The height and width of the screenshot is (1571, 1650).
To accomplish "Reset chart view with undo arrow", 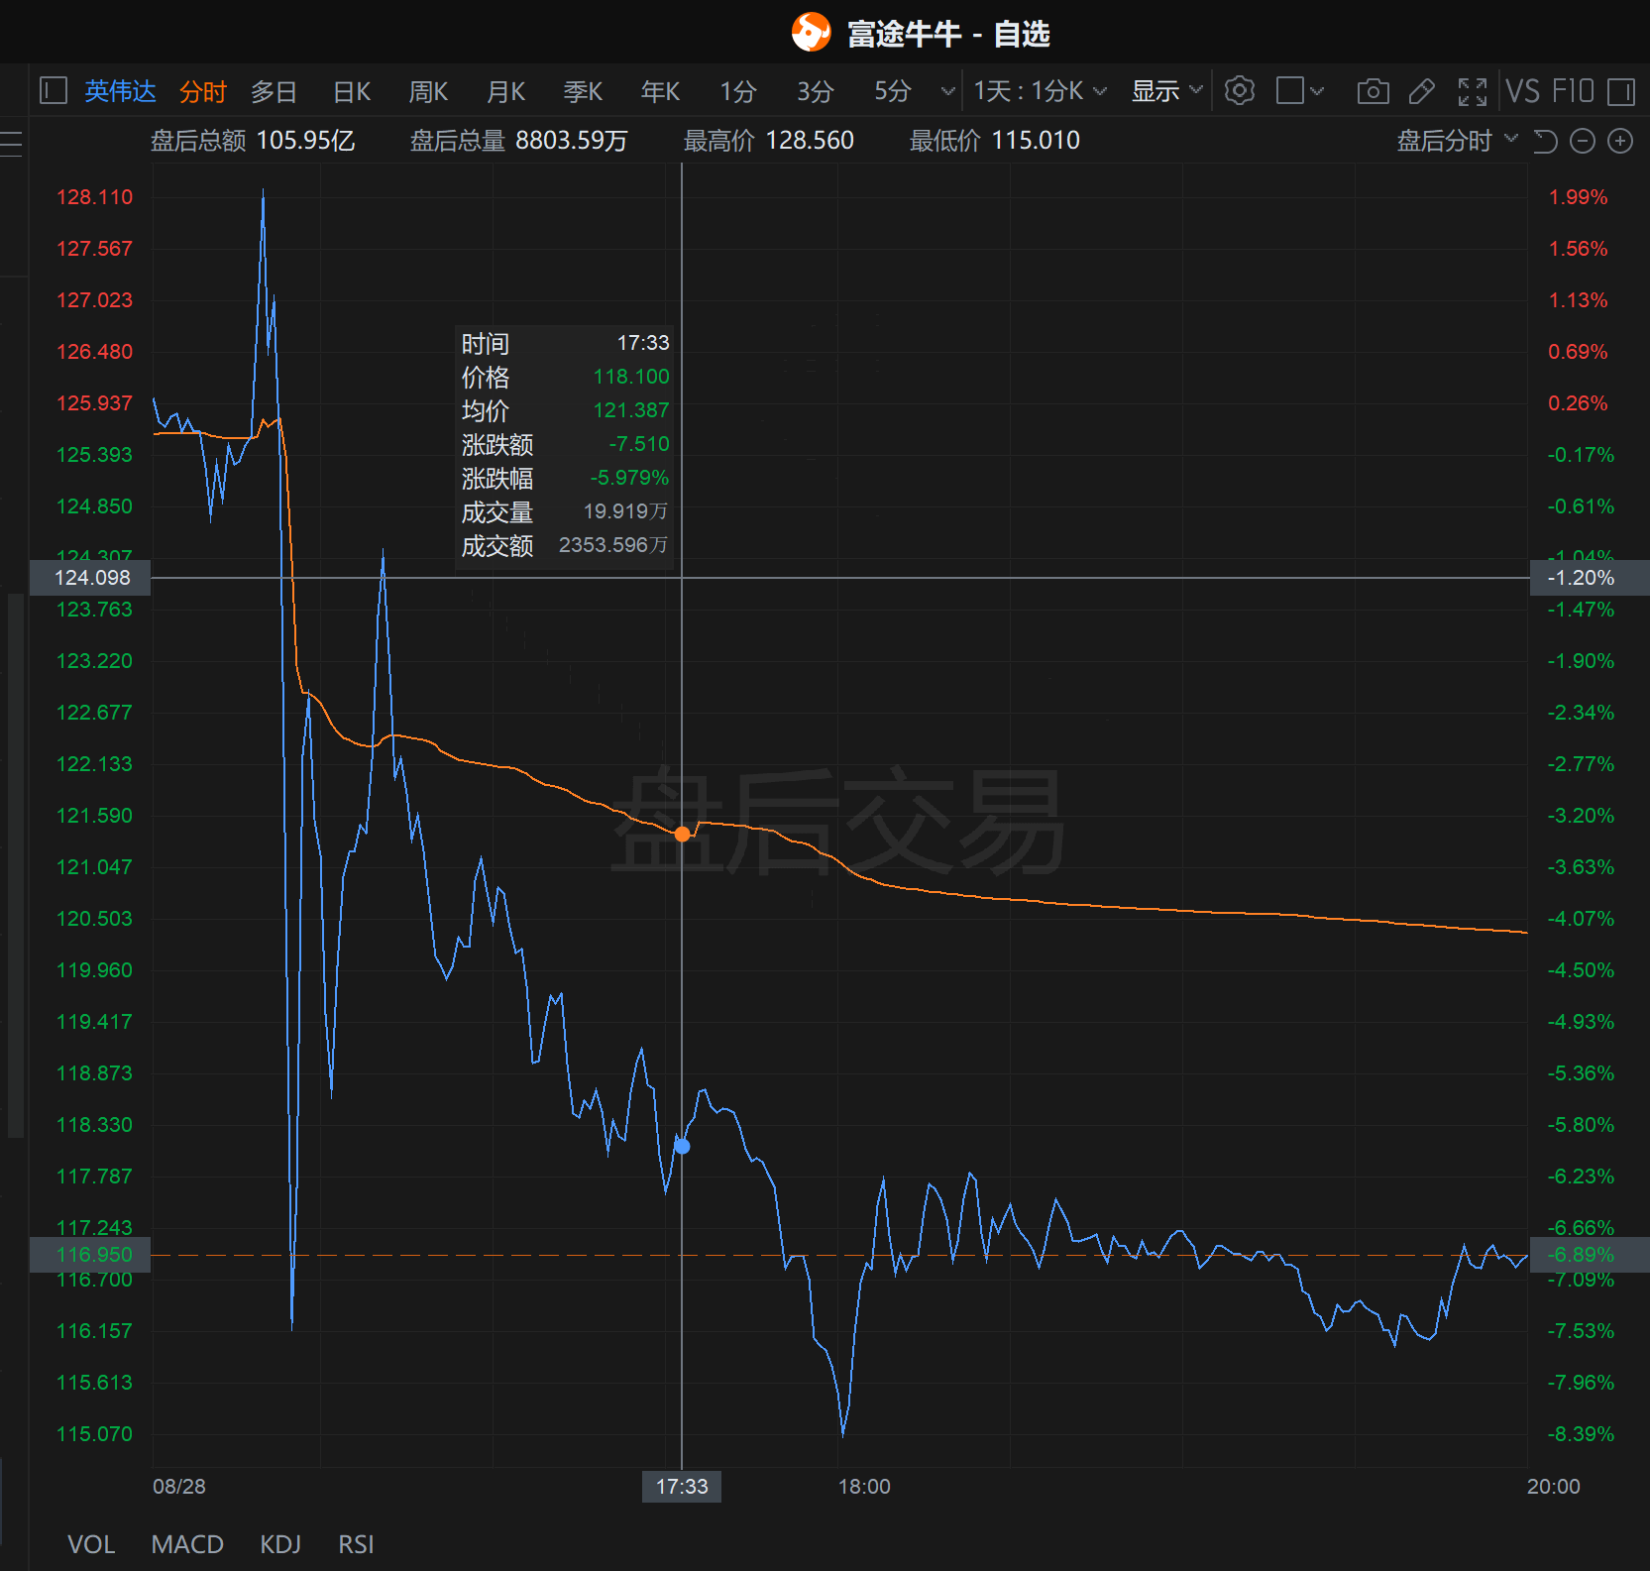I will [x=1545, y=142].
